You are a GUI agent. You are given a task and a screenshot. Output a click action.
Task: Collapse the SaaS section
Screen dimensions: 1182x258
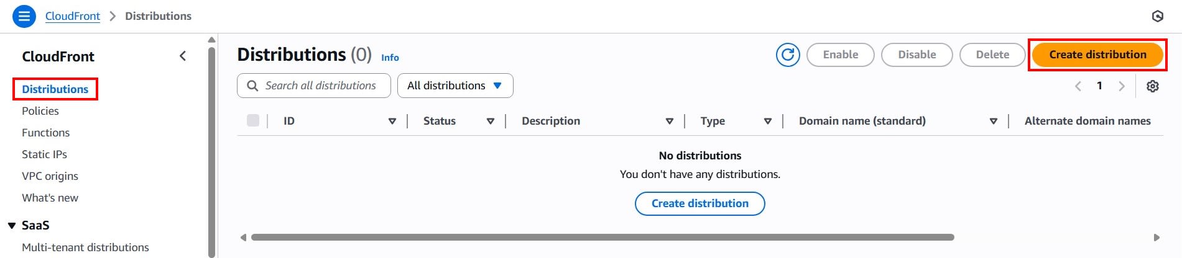click(x=12, y=226)
